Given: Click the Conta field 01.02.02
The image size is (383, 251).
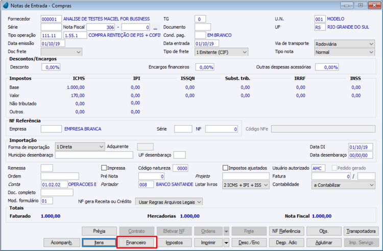Looking at the screenshot, I should (x=54, y=184).
